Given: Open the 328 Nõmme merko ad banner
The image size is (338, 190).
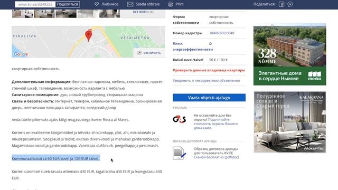Looking at the screenshot, I should click(x=290, y=54).
